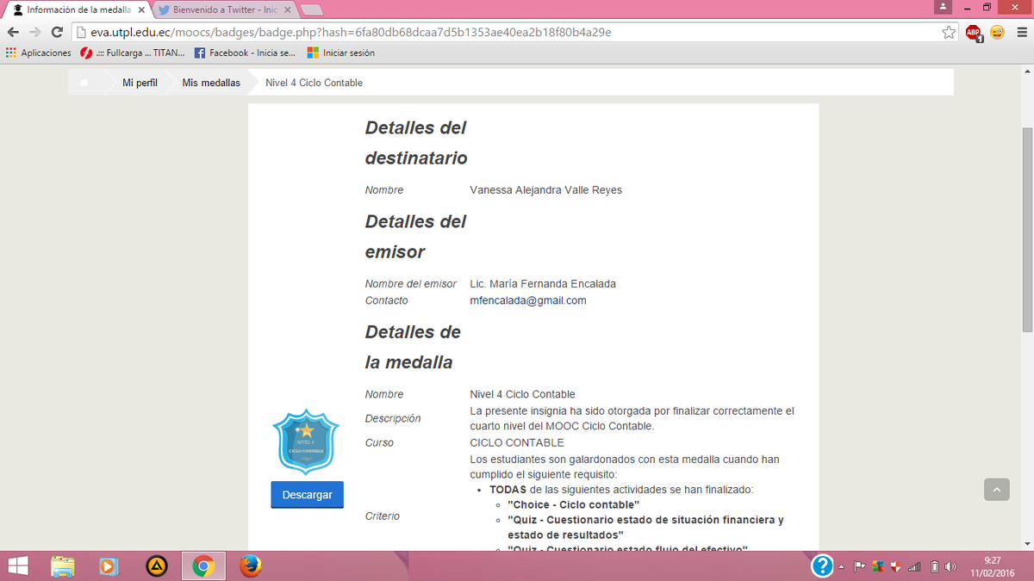The image size is (1034, 581).
Task: Click the Nivel 4 badge shield image
Action: click(x=307, y=442)
